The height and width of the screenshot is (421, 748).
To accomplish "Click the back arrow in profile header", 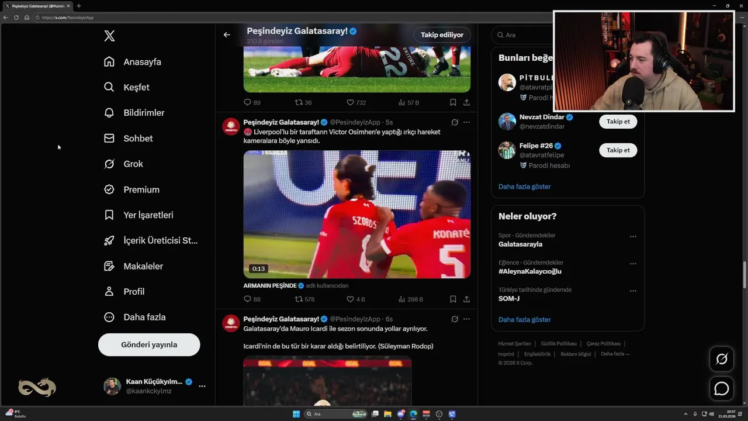I will pyautogui.click(x=227, y=34).
